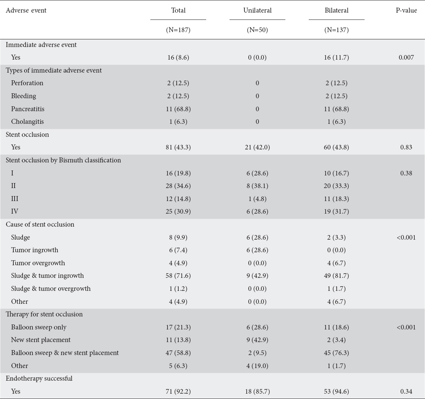Click the Therapy for stent occlusion heading
Screen dimensions: 425x399
point(44,314)
